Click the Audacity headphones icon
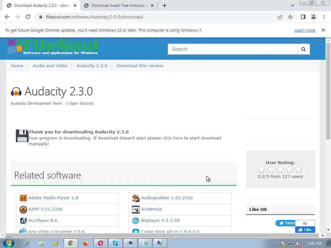This screenshot has width=331, height=248. 16,92
